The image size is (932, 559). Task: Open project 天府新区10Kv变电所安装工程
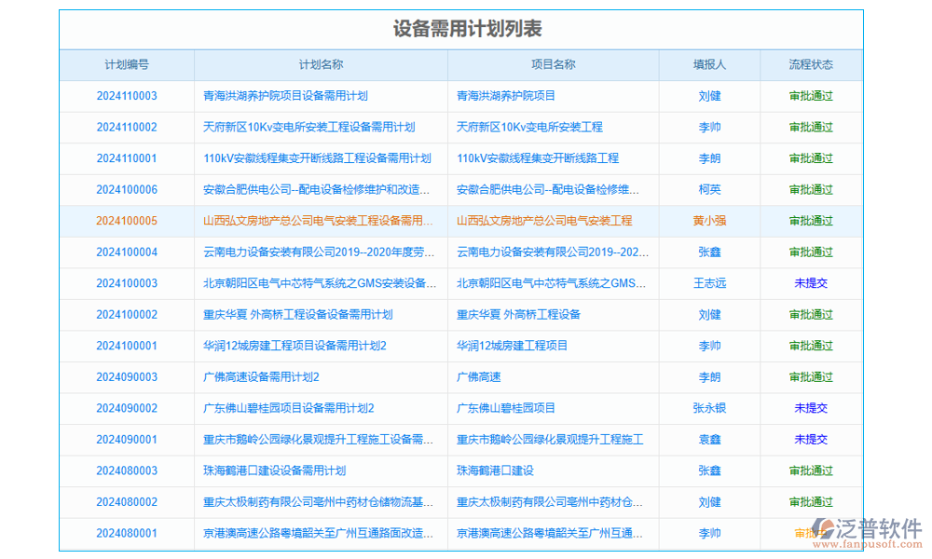(x=530, y=127)
